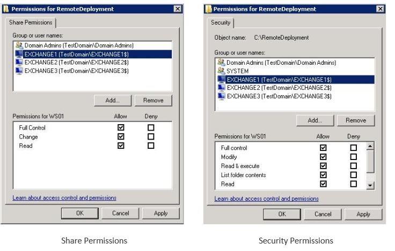Check Deny box for share Change permission

pos(151,136)
